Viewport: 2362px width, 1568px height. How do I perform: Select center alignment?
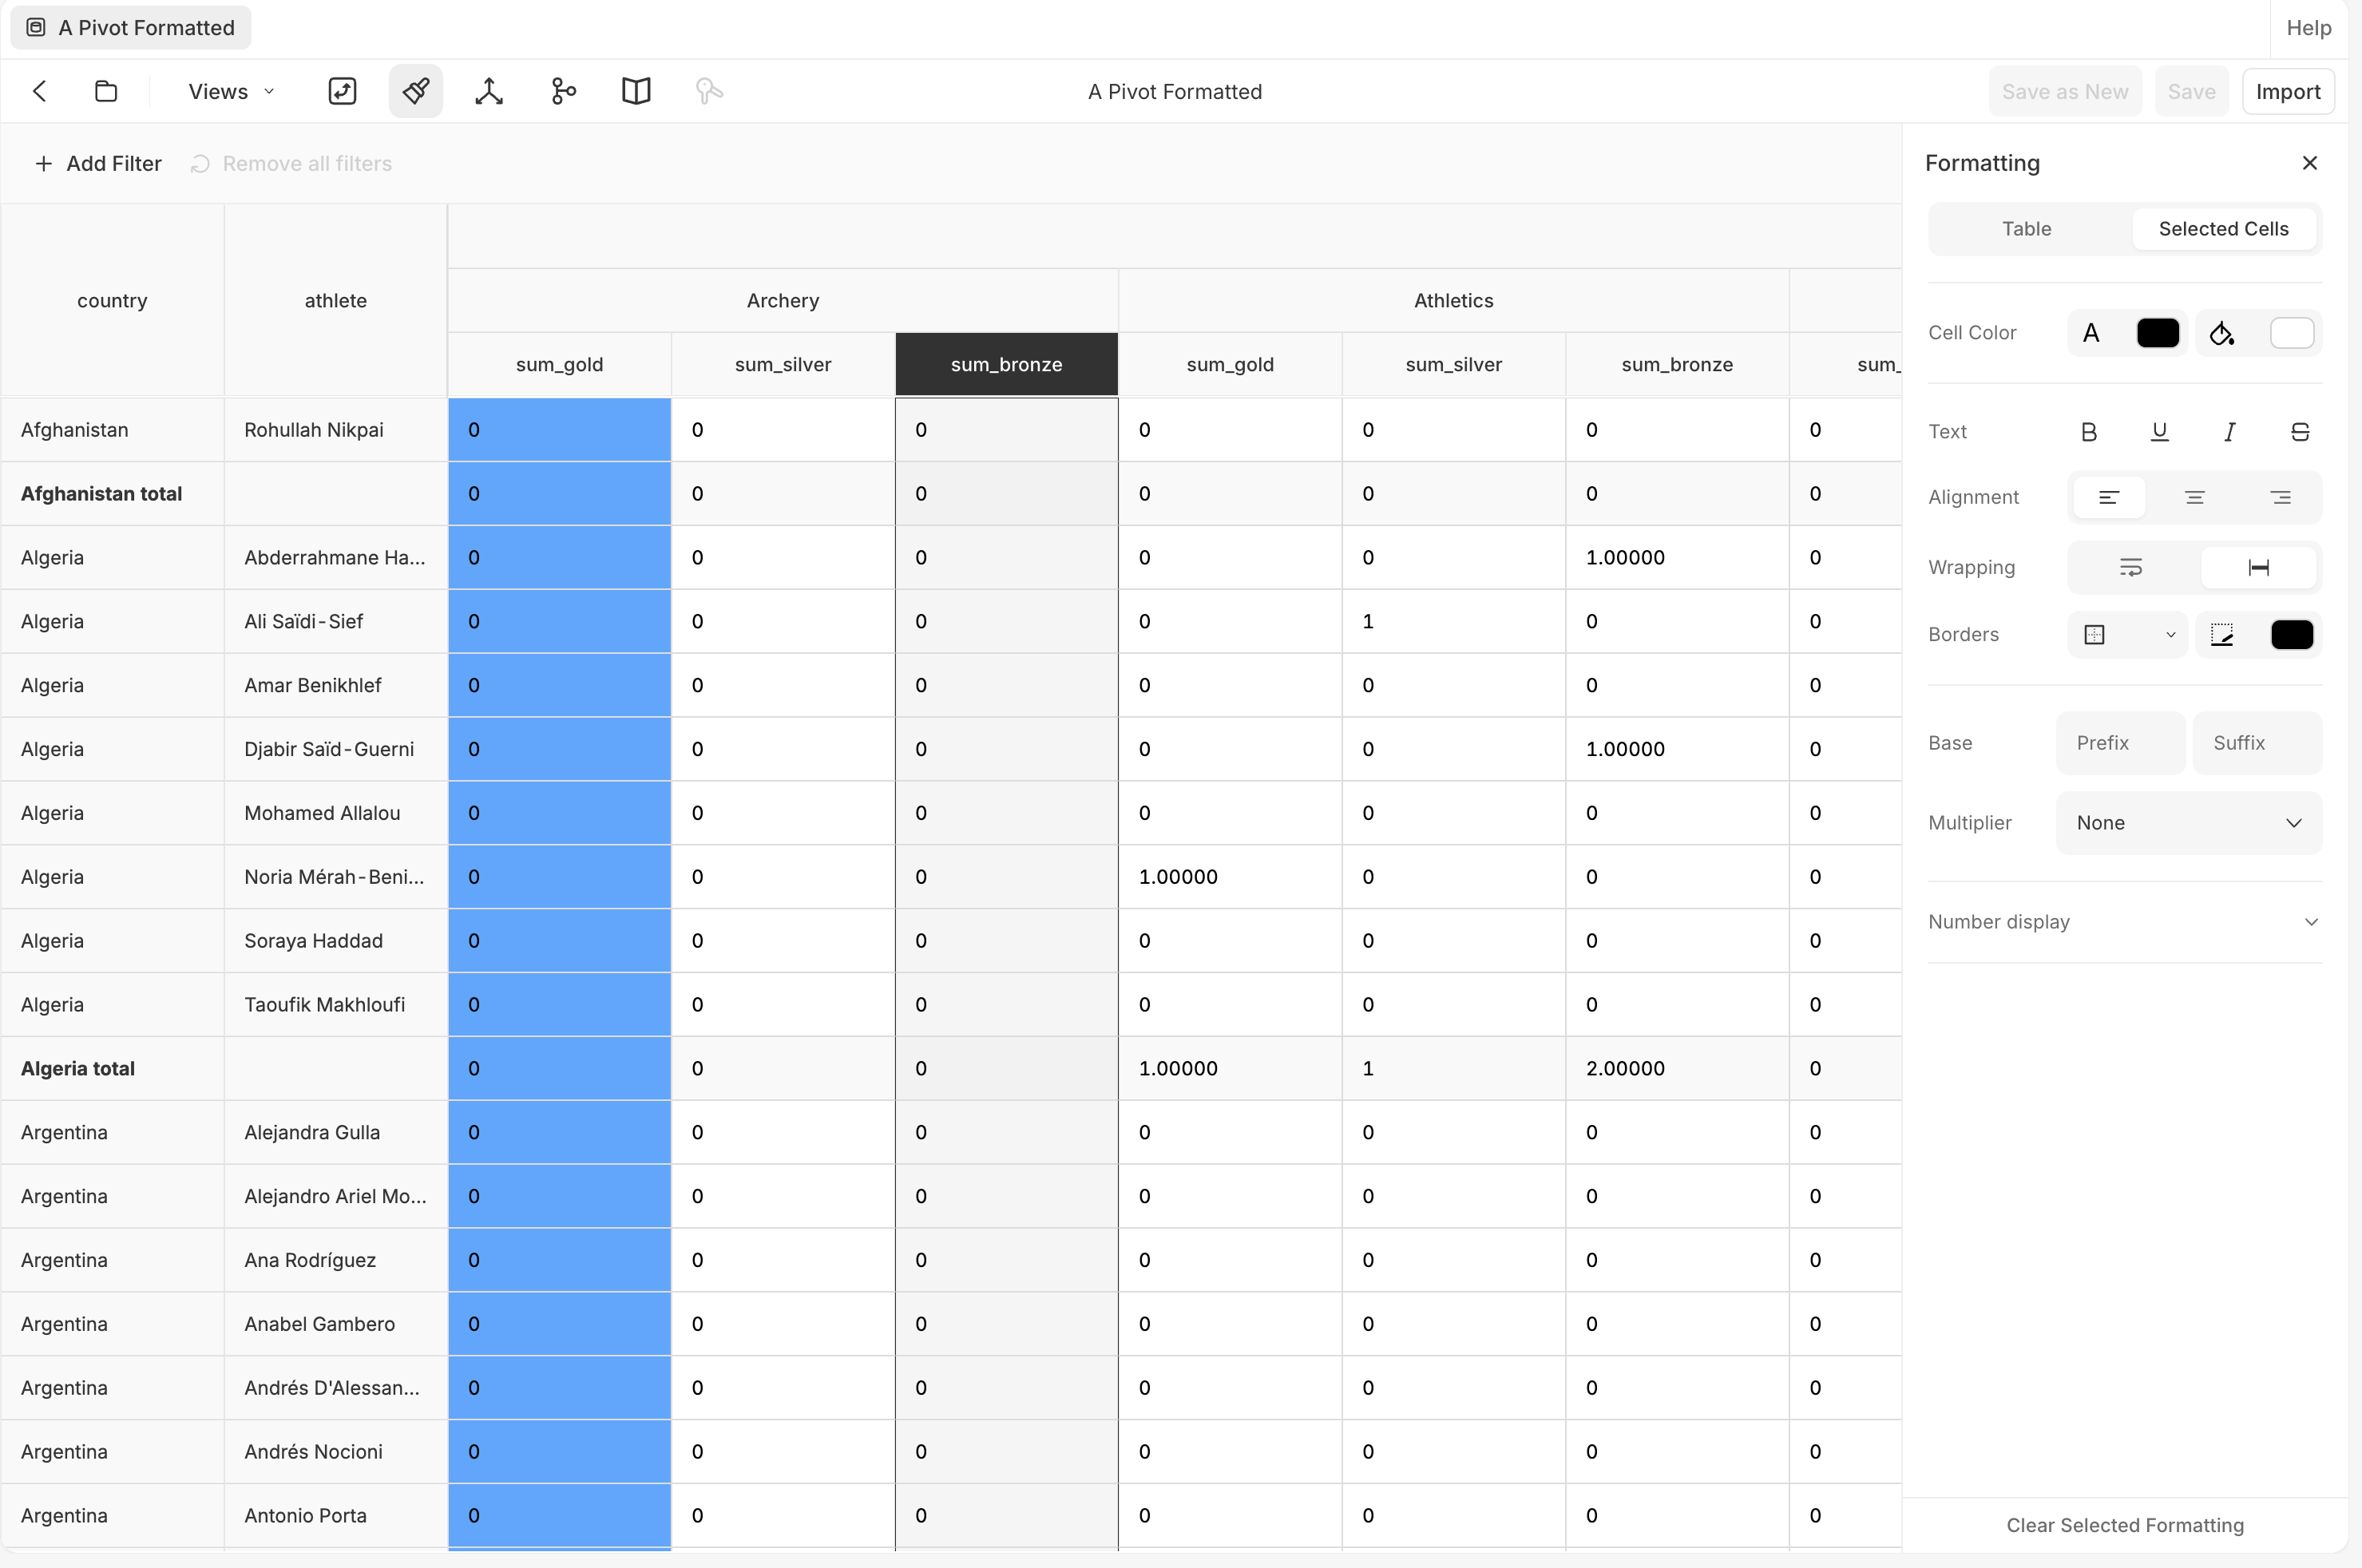click(x=2195, y=498)
